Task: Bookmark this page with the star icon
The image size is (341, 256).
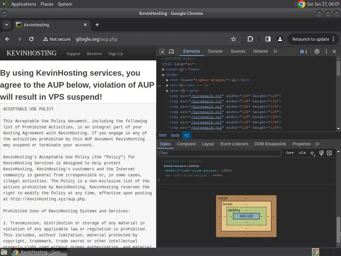Action: [x=233, y=39]
